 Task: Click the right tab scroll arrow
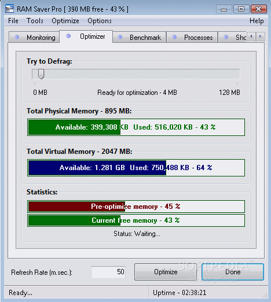pyautogui.click(x=260, y=36)
